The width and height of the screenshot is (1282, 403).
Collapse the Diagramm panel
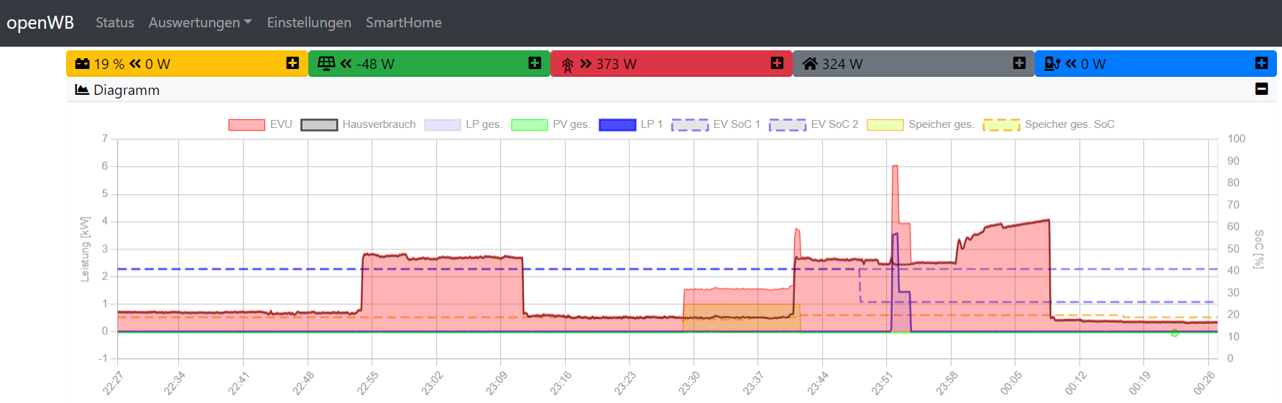pos(1261,89)
